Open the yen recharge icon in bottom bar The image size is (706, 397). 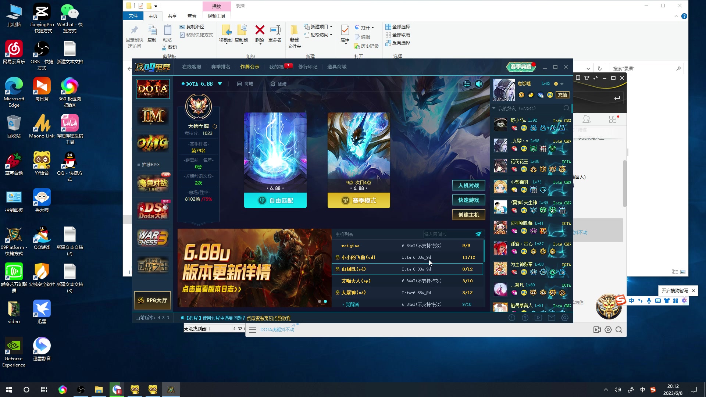(525, 318)
